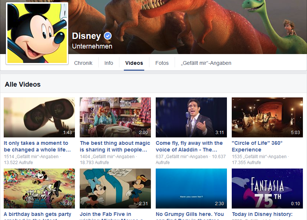This screenshot has width=307, height=220.
Task: Play the 2:00 toy store video thumbnail
Action: click(x=115, y=117)
